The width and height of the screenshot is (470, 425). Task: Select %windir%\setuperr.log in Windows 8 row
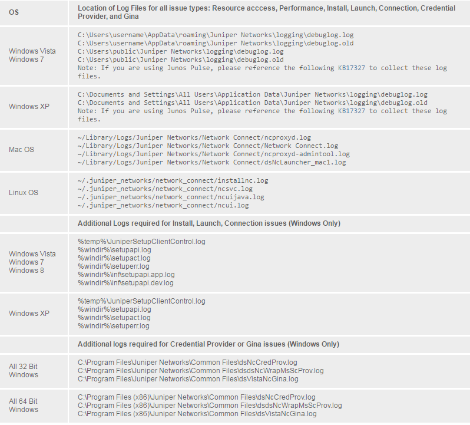coord(114,266)
